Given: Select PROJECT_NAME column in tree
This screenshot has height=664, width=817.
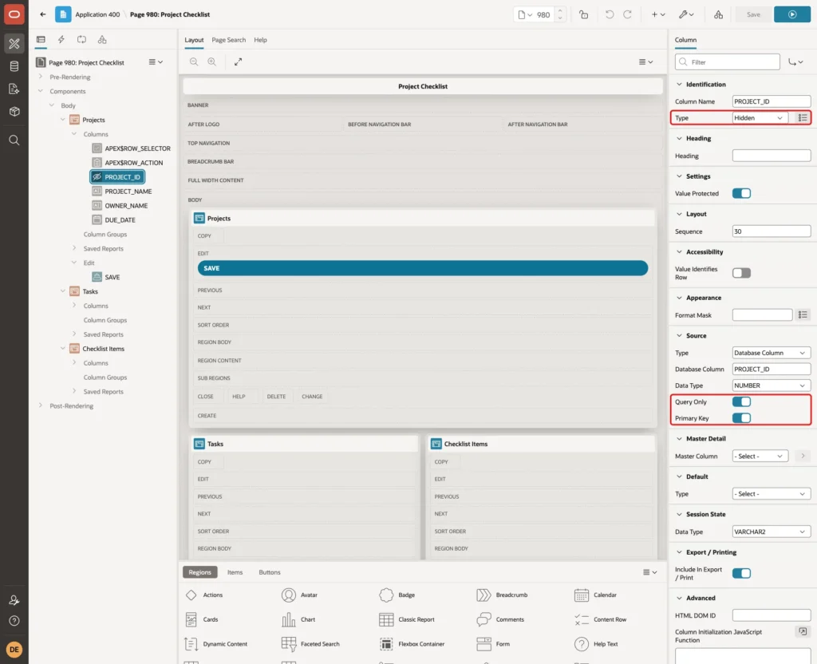Looking at the screenshot, I should coord(128,192).
